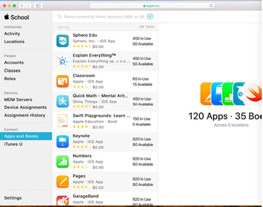Click the search content input field
263x207 pixels.
point(103,17)
